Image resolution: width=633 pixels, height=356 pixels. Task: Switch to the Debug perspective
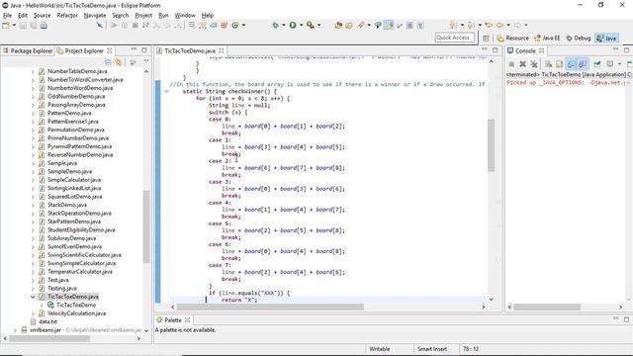pyautogui.click(x=578, y=38)
